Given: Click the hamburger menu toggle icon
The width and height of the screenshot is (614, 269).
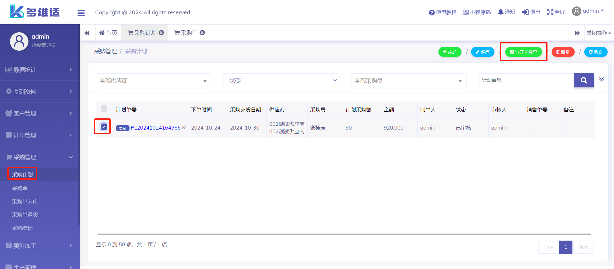Looking at the screenshot, I should pos(81,13).
